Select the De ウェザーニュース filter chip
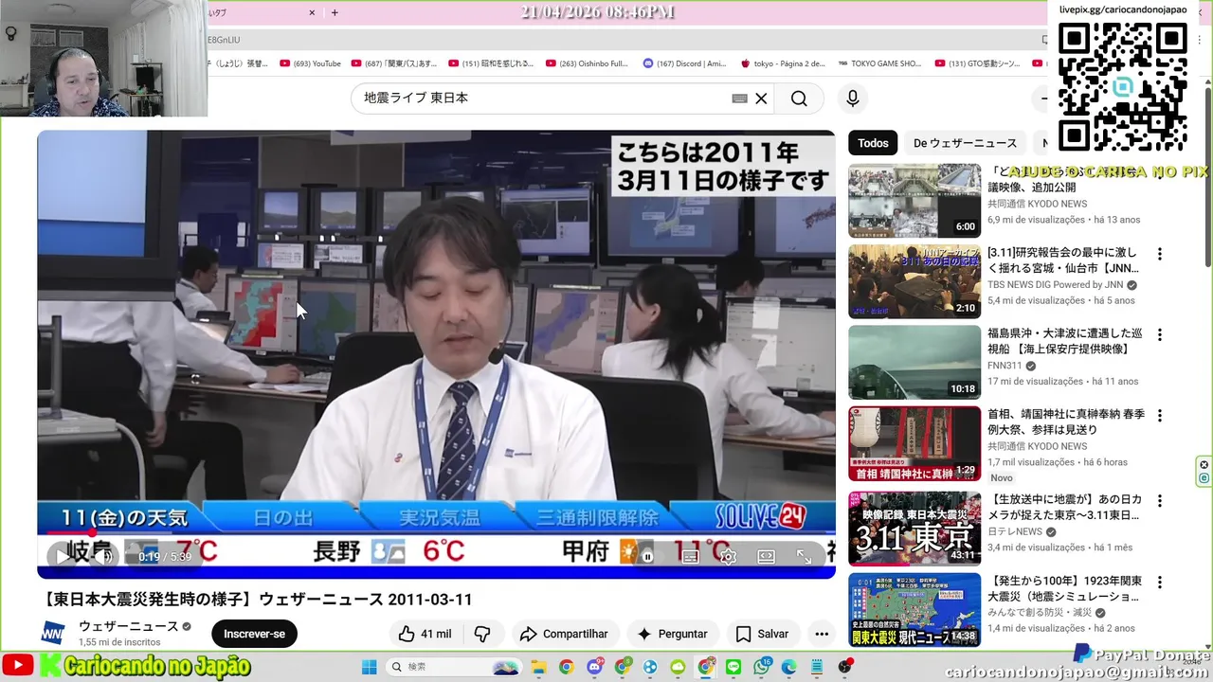1213x682 pixels. 965,143
